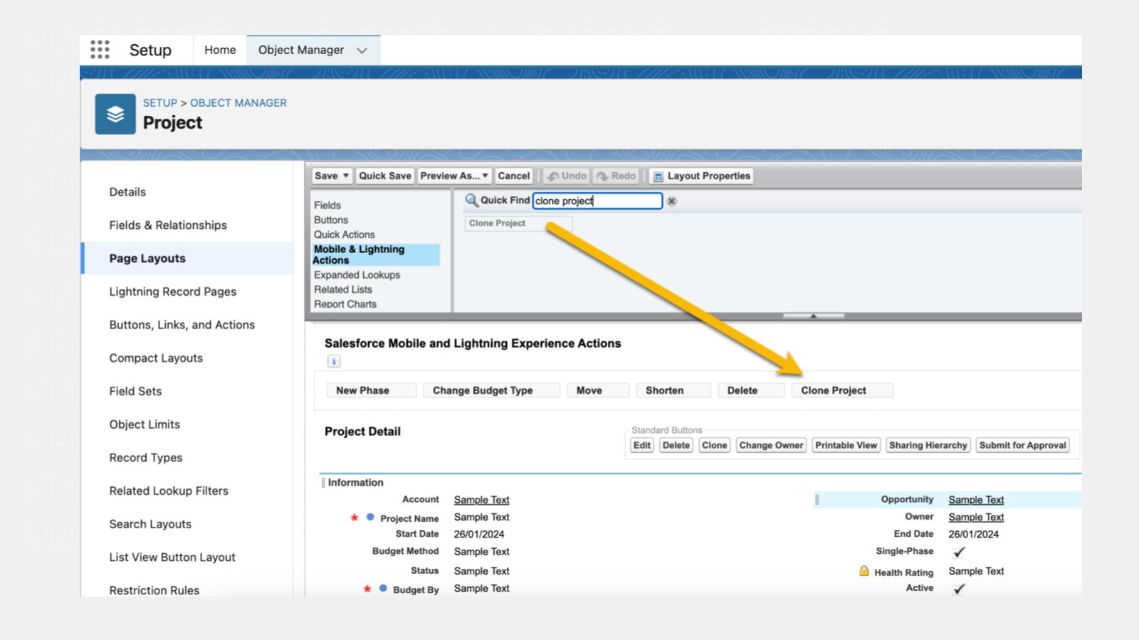Select Mobile & Lightning Actions category
Image resolution: width=1139 pixels, height=640 pixels.
(376, 255)
